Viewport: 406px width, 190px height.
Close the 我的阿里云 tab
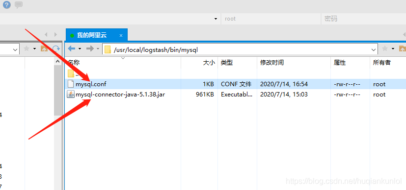(121, 36)
